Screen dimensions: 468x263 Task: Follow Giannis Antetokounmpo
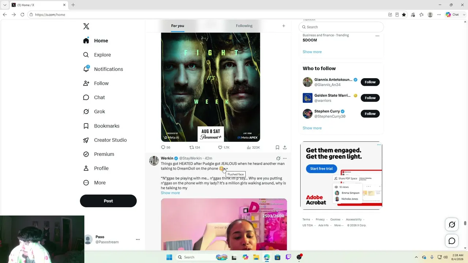(370, 82)
